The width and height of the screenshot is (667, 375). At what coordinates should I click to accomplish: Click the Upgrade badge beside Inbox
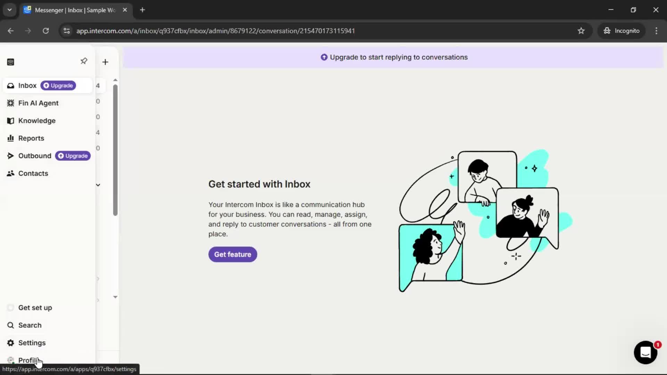[x=58, y=85]
